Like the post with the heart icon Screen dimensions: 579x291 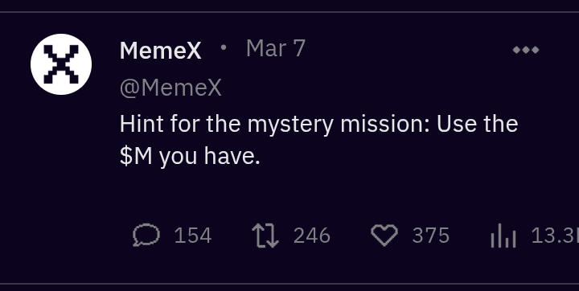[384, 236]
